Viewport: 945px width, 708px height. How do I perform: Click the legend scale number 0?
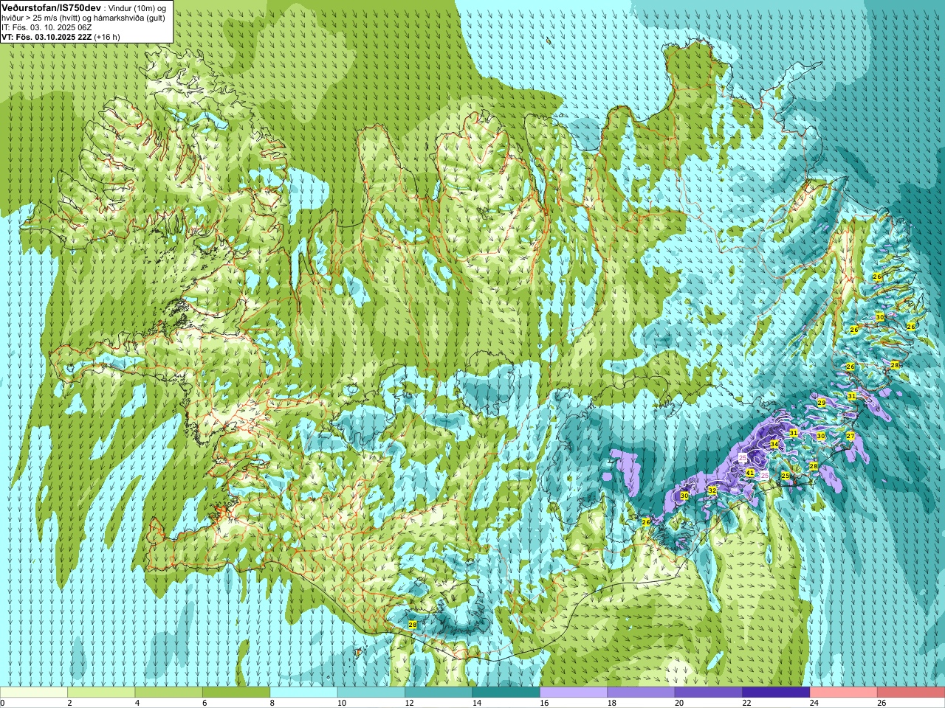coord(2,704)
